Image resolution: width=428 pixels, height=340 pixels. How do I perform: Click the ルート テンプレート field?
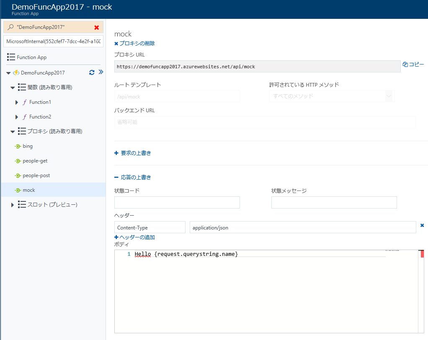[x=177, y=97]
